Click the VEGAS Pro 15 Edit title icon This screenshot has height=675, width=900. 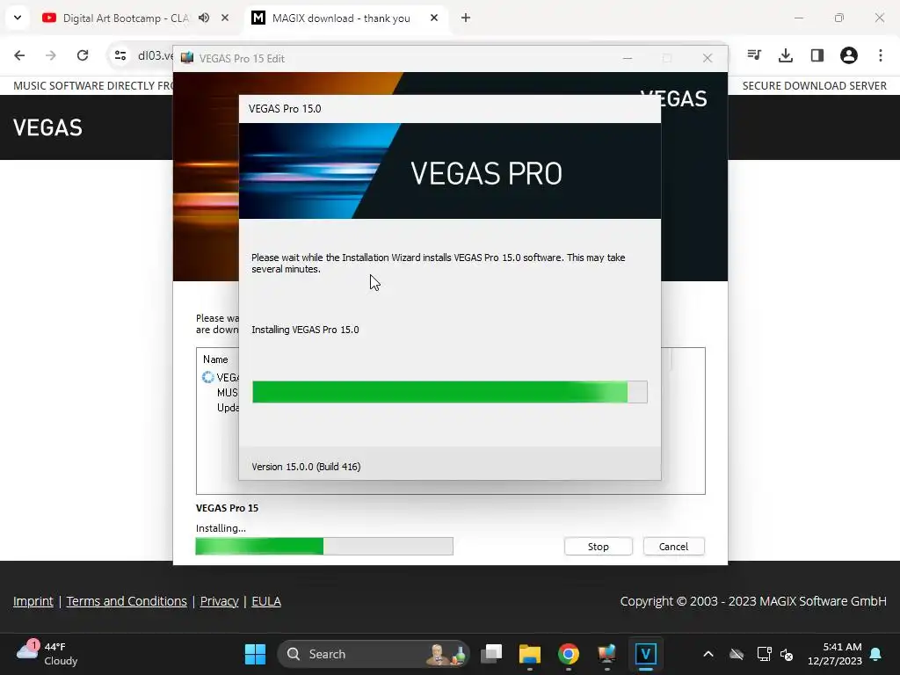(187, 58)
